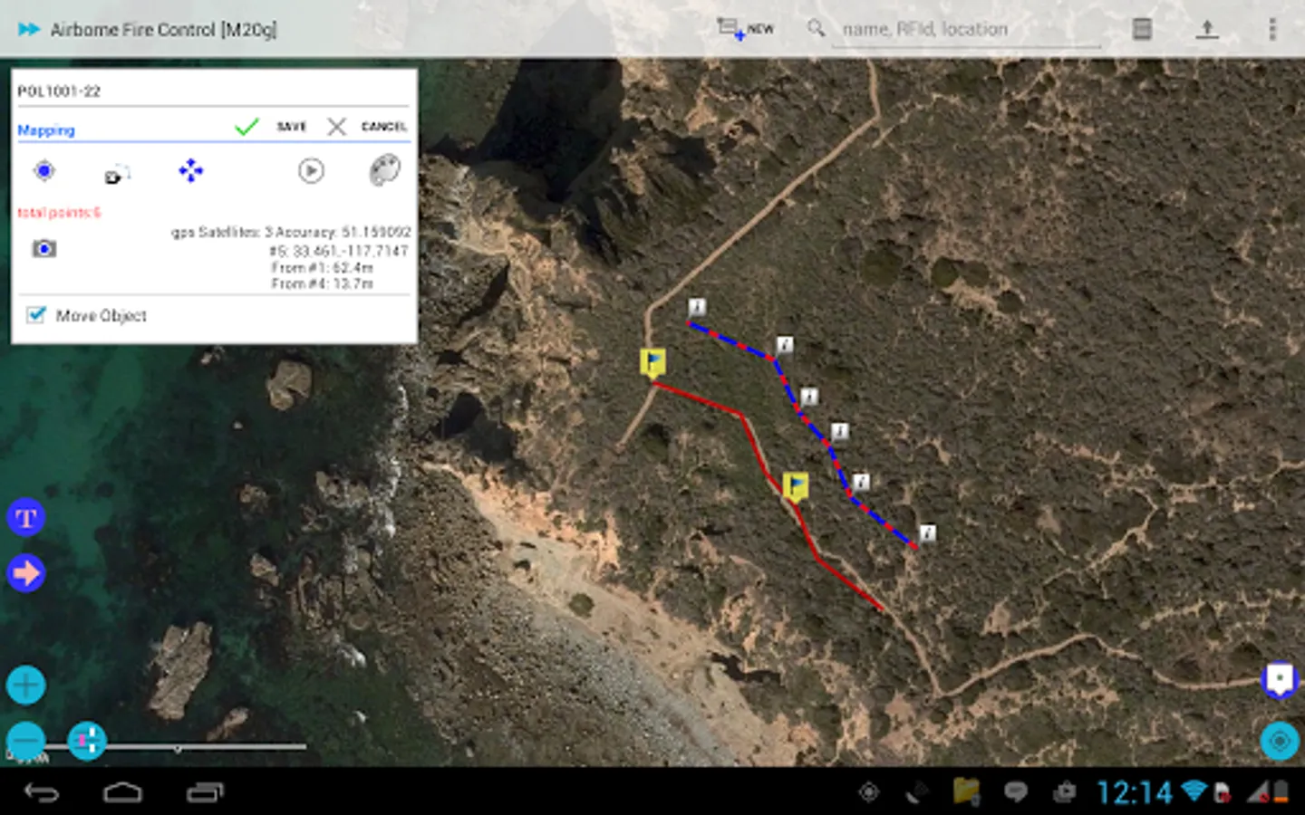This screenshot has width=1305, height=815.
Task: Click the white marker tag at right edge
Action: 1279,680
